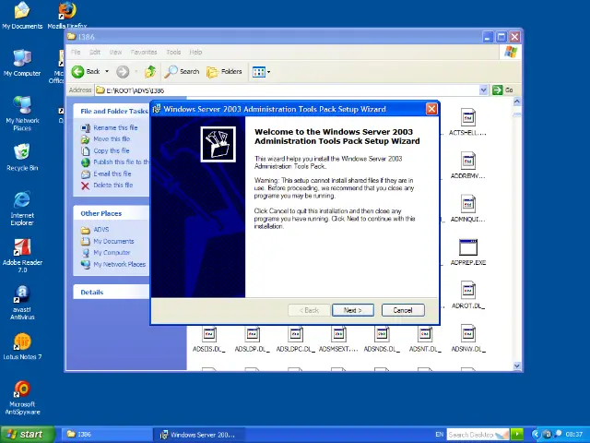
Task: Toggle the Folders pane button
Action: coord(225,71)
